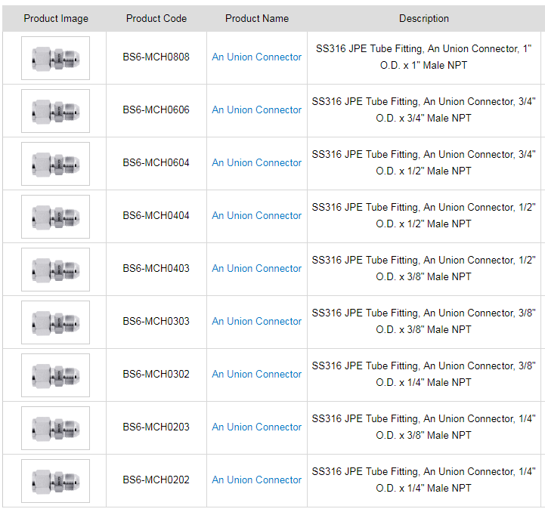Click the fitting image for BS6-MCH0604
Image resolution: width=545 pixels, height=512 pixels.
click(55, 163)
